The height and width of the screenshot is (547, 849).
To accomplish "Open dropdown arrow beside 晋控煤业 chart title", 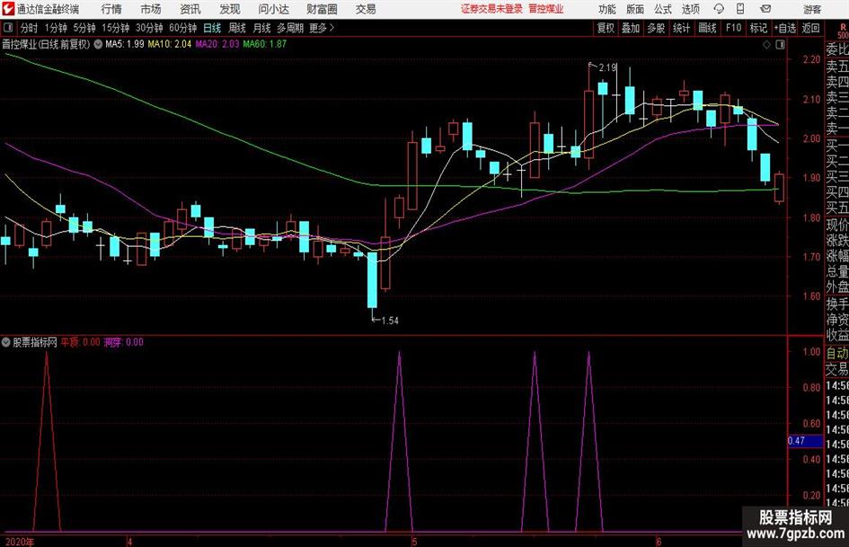I will click(x=98, y=44).
